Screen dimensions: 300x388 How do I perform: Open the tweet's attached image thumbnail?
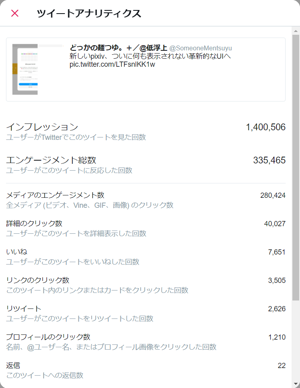[25, 70]
